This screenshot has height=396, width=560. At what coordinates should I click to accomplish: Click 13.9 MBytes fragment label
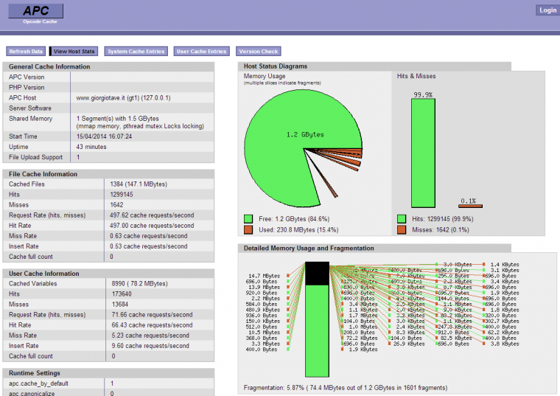pos(265,288)
